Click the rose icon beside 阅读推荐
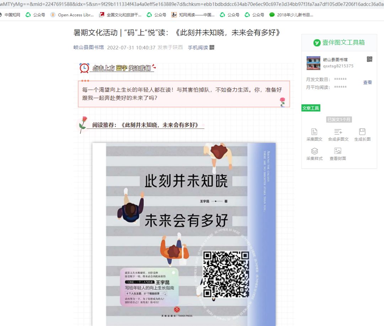This screenshot has height=326, width=384. [x=83, y=125]
